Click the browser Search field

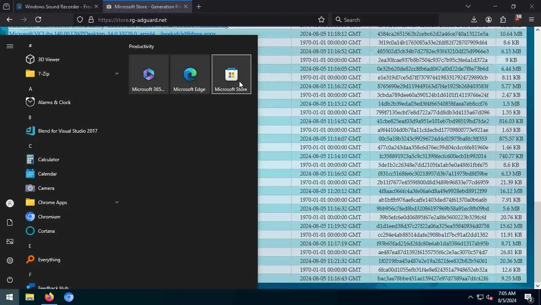click(385, 19)
